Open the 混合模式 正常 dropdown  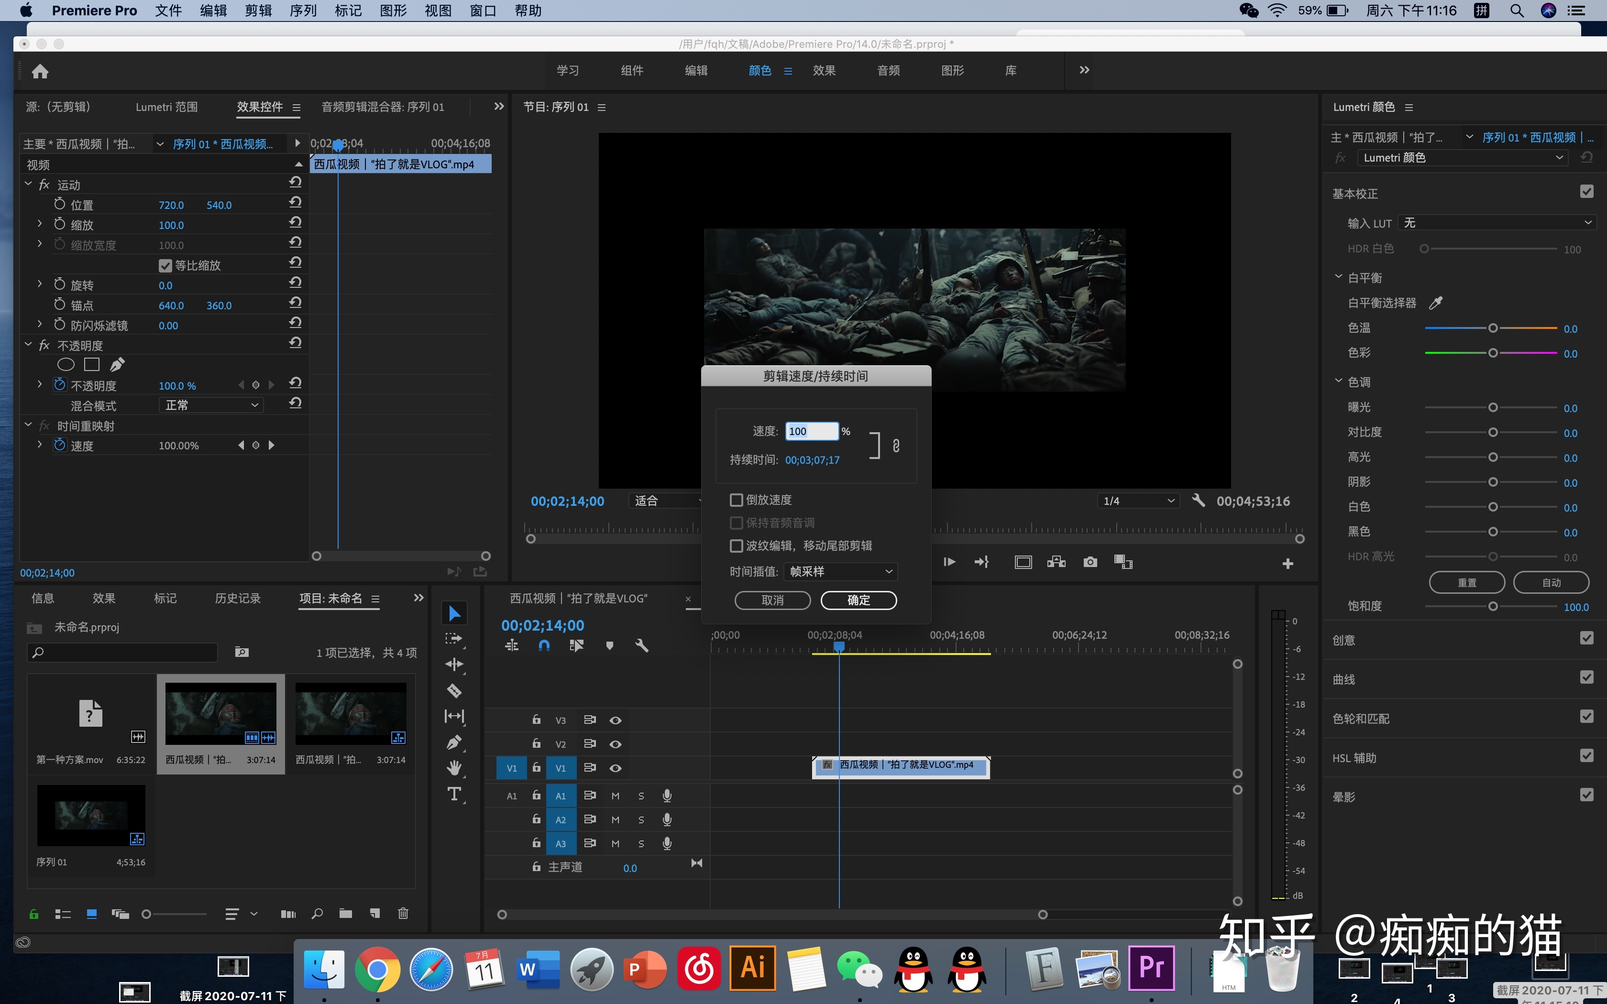click(x=210, y=405)
